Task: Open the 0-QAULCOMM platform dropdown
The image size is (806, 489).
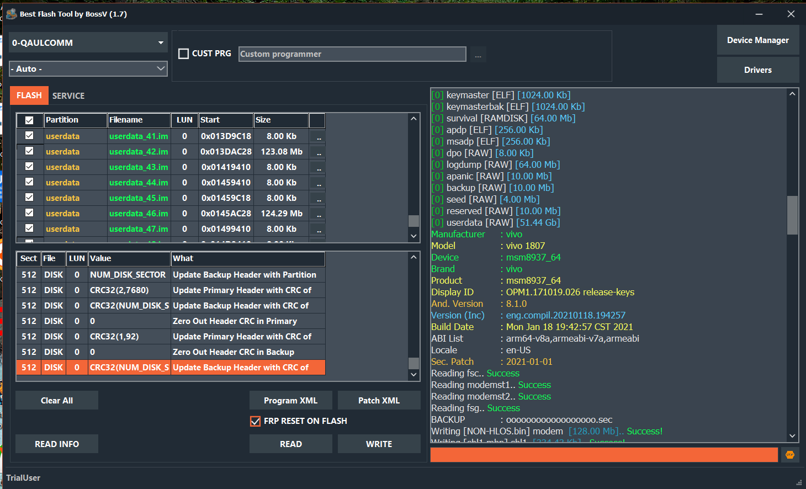Action: (88, 42)
